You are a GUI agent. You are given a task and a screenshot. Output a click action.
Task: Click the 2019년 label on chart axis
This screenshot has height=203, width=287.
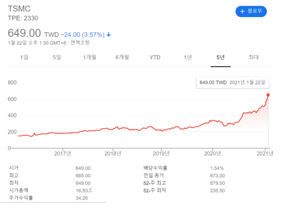pyautogui.click(x=161, y=153)
